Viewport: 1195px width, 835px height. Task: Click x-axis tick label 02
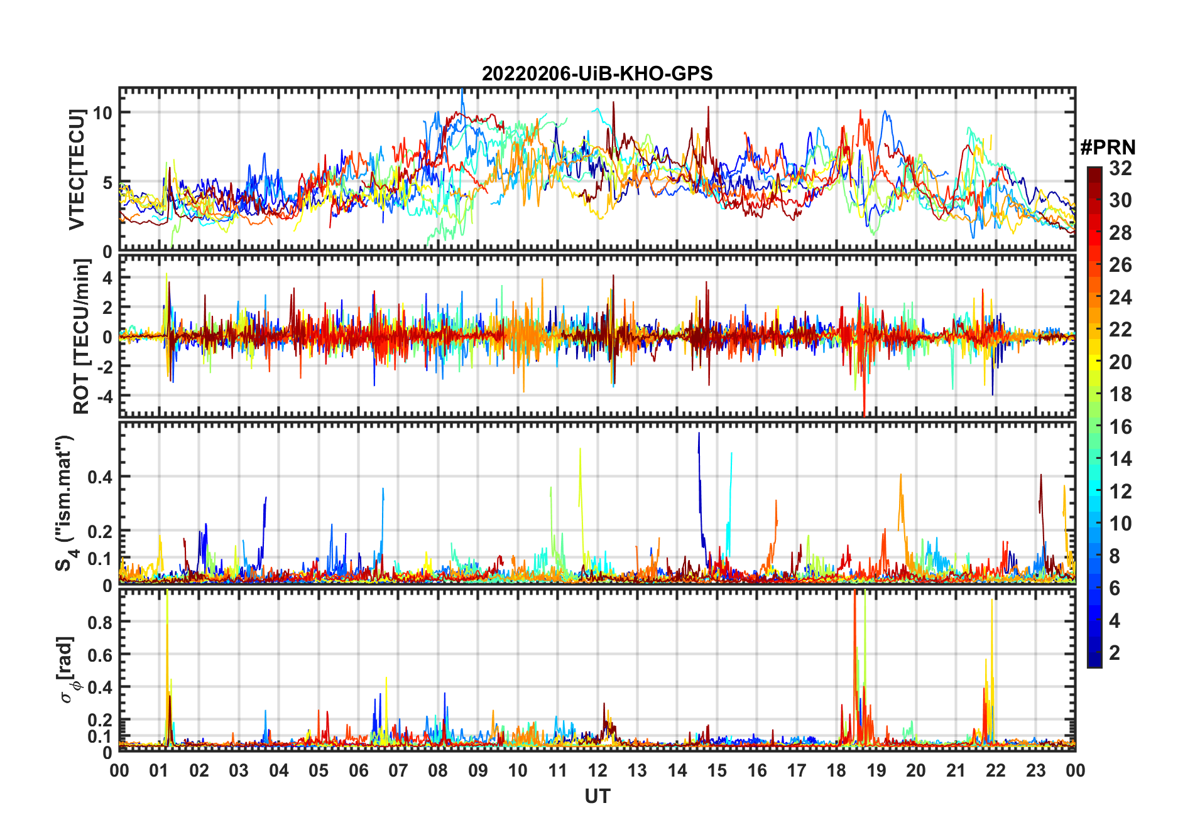tap(199, 770)
